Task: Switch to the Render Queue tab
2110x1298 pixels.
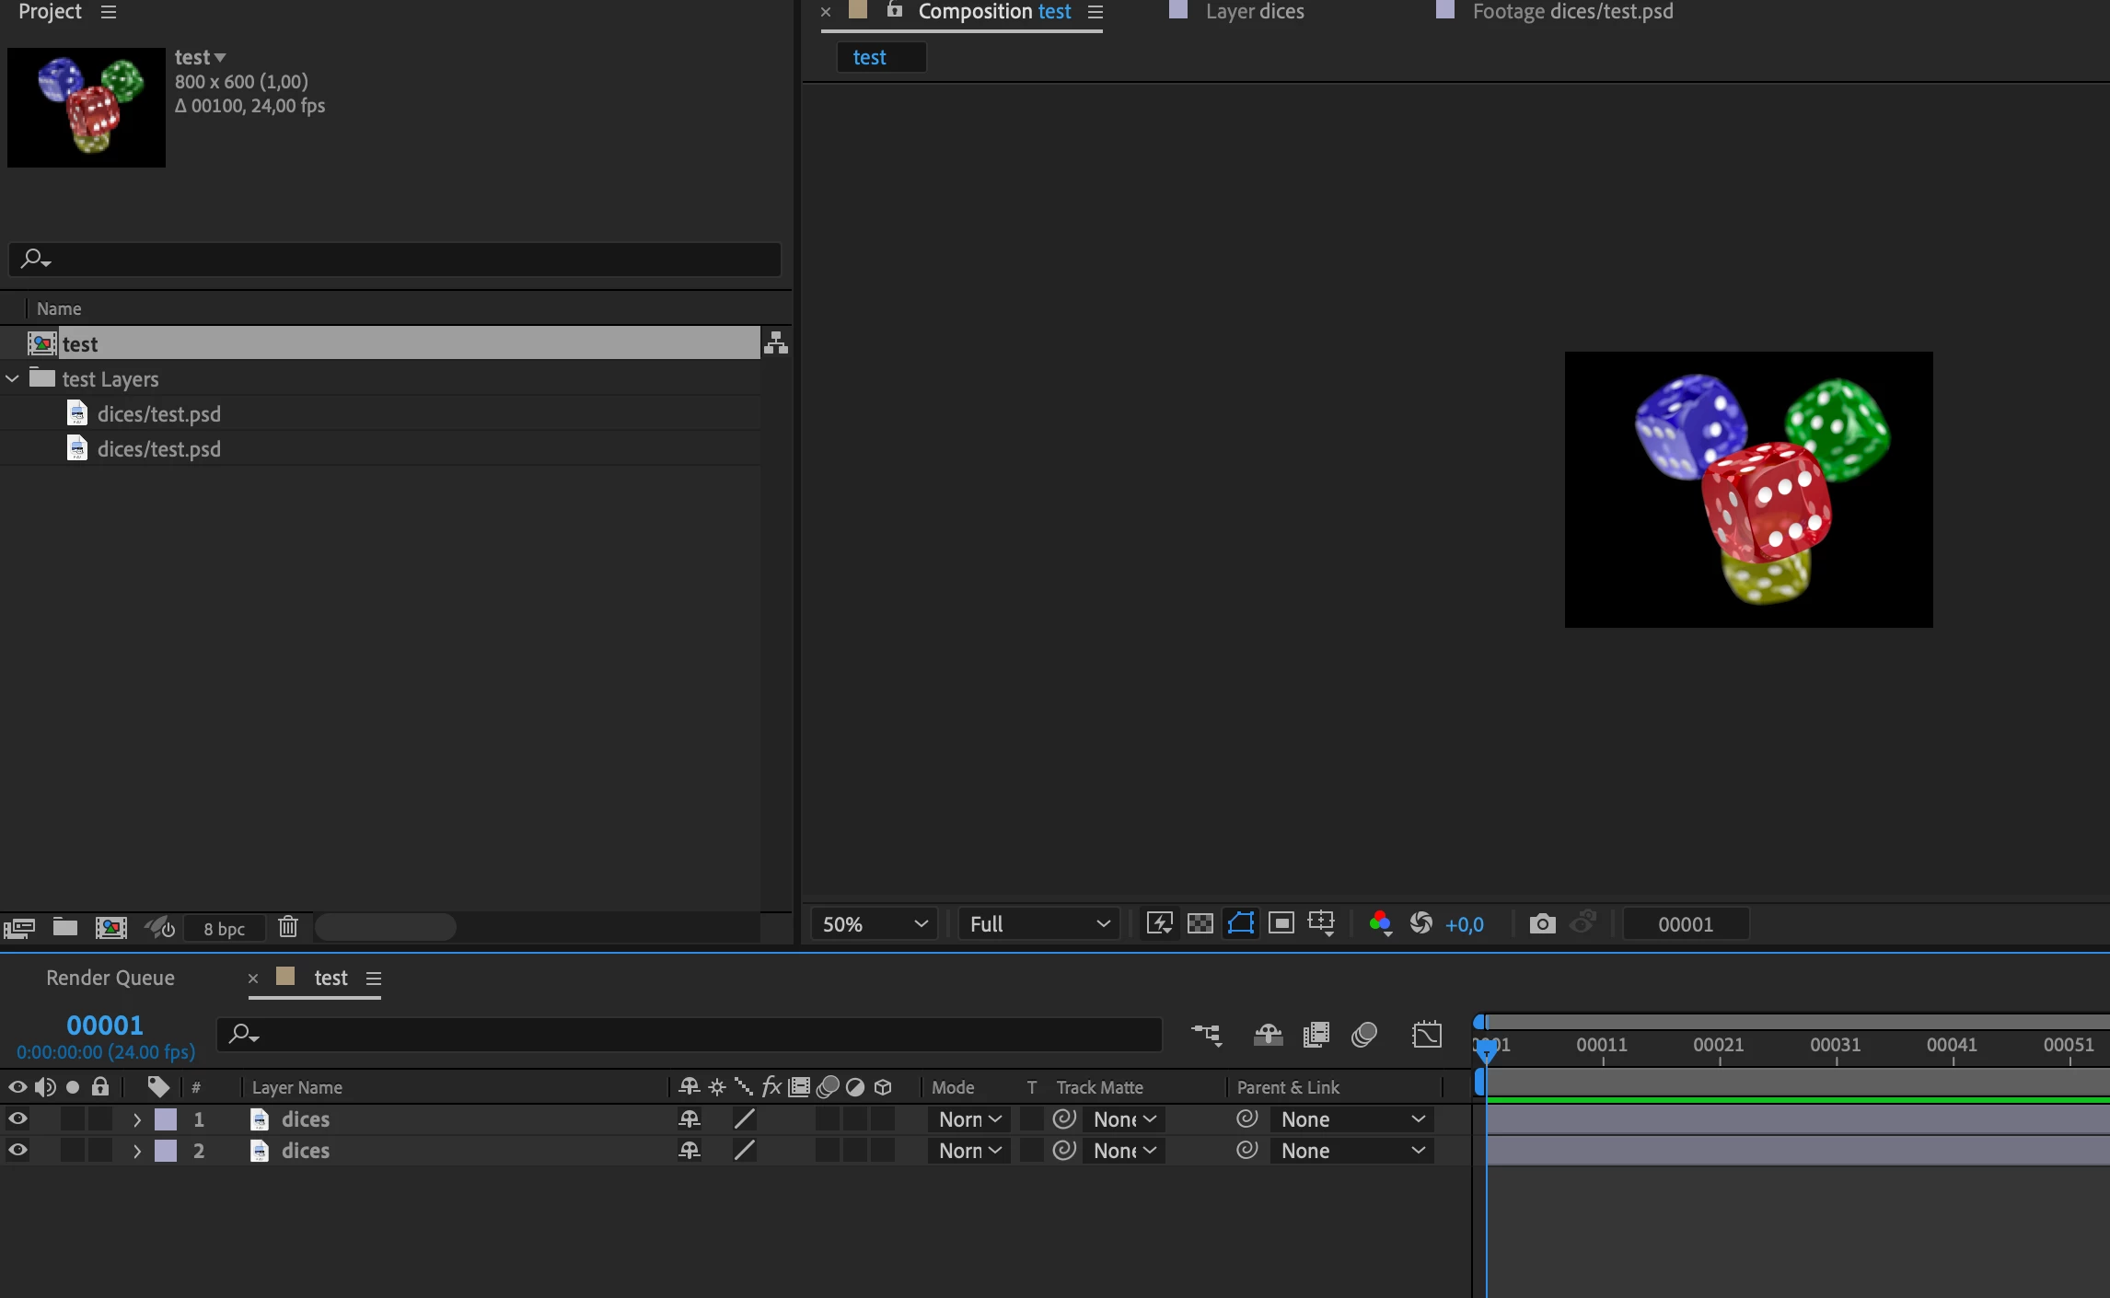Action: pyautogui.click(x=110, y=978)
